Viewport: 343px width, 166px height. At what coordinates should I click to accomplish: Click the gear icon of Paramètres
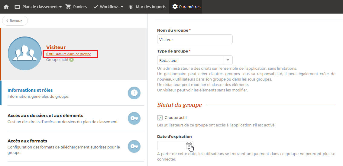175,7
